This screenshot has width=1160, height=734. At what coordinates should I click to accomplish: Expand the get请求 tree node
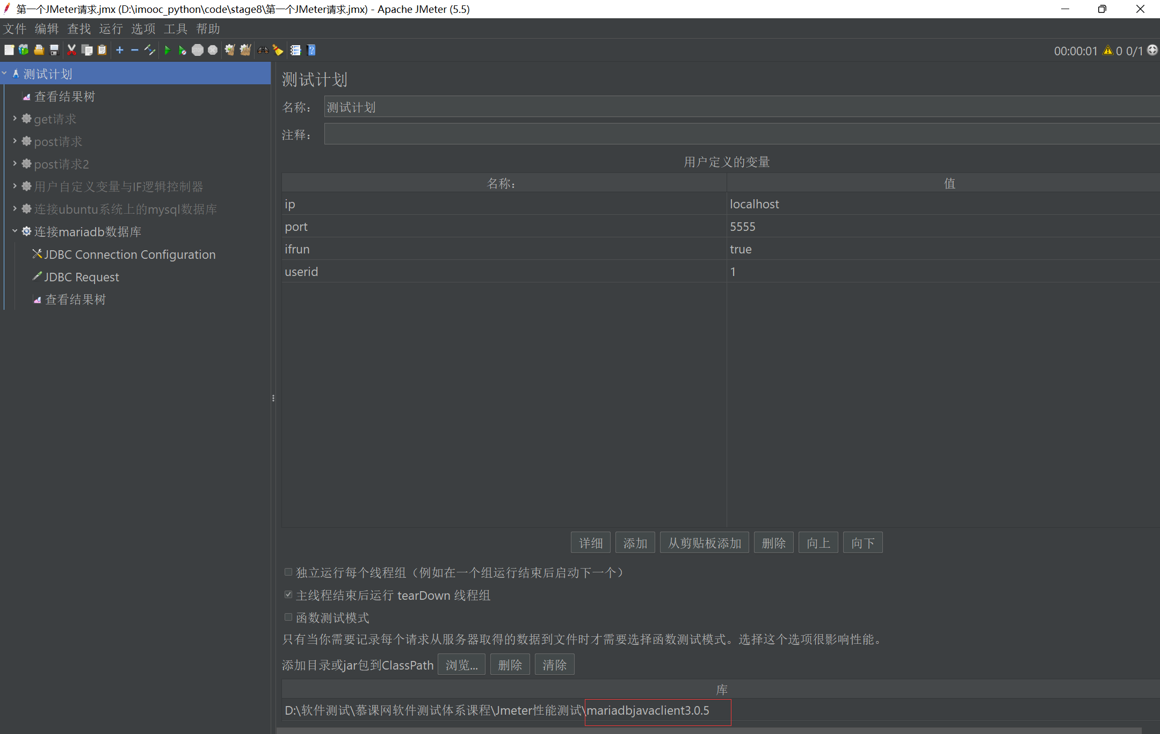click(x=15, y=119)
